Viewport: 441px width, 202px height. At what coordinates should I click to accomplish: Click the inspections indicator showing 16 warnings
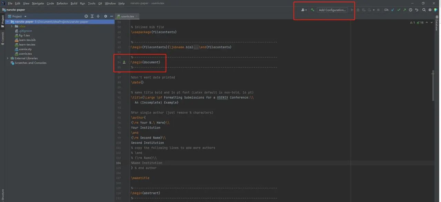pos(420,22)
